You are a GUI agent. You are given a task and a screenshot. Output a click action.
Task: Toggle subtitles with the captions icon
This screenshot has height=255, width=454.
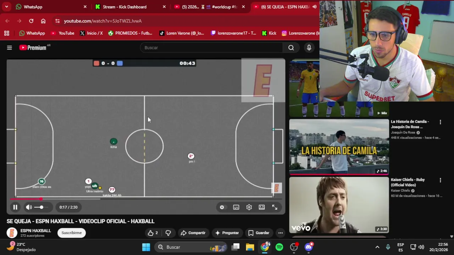pos(236,207)
